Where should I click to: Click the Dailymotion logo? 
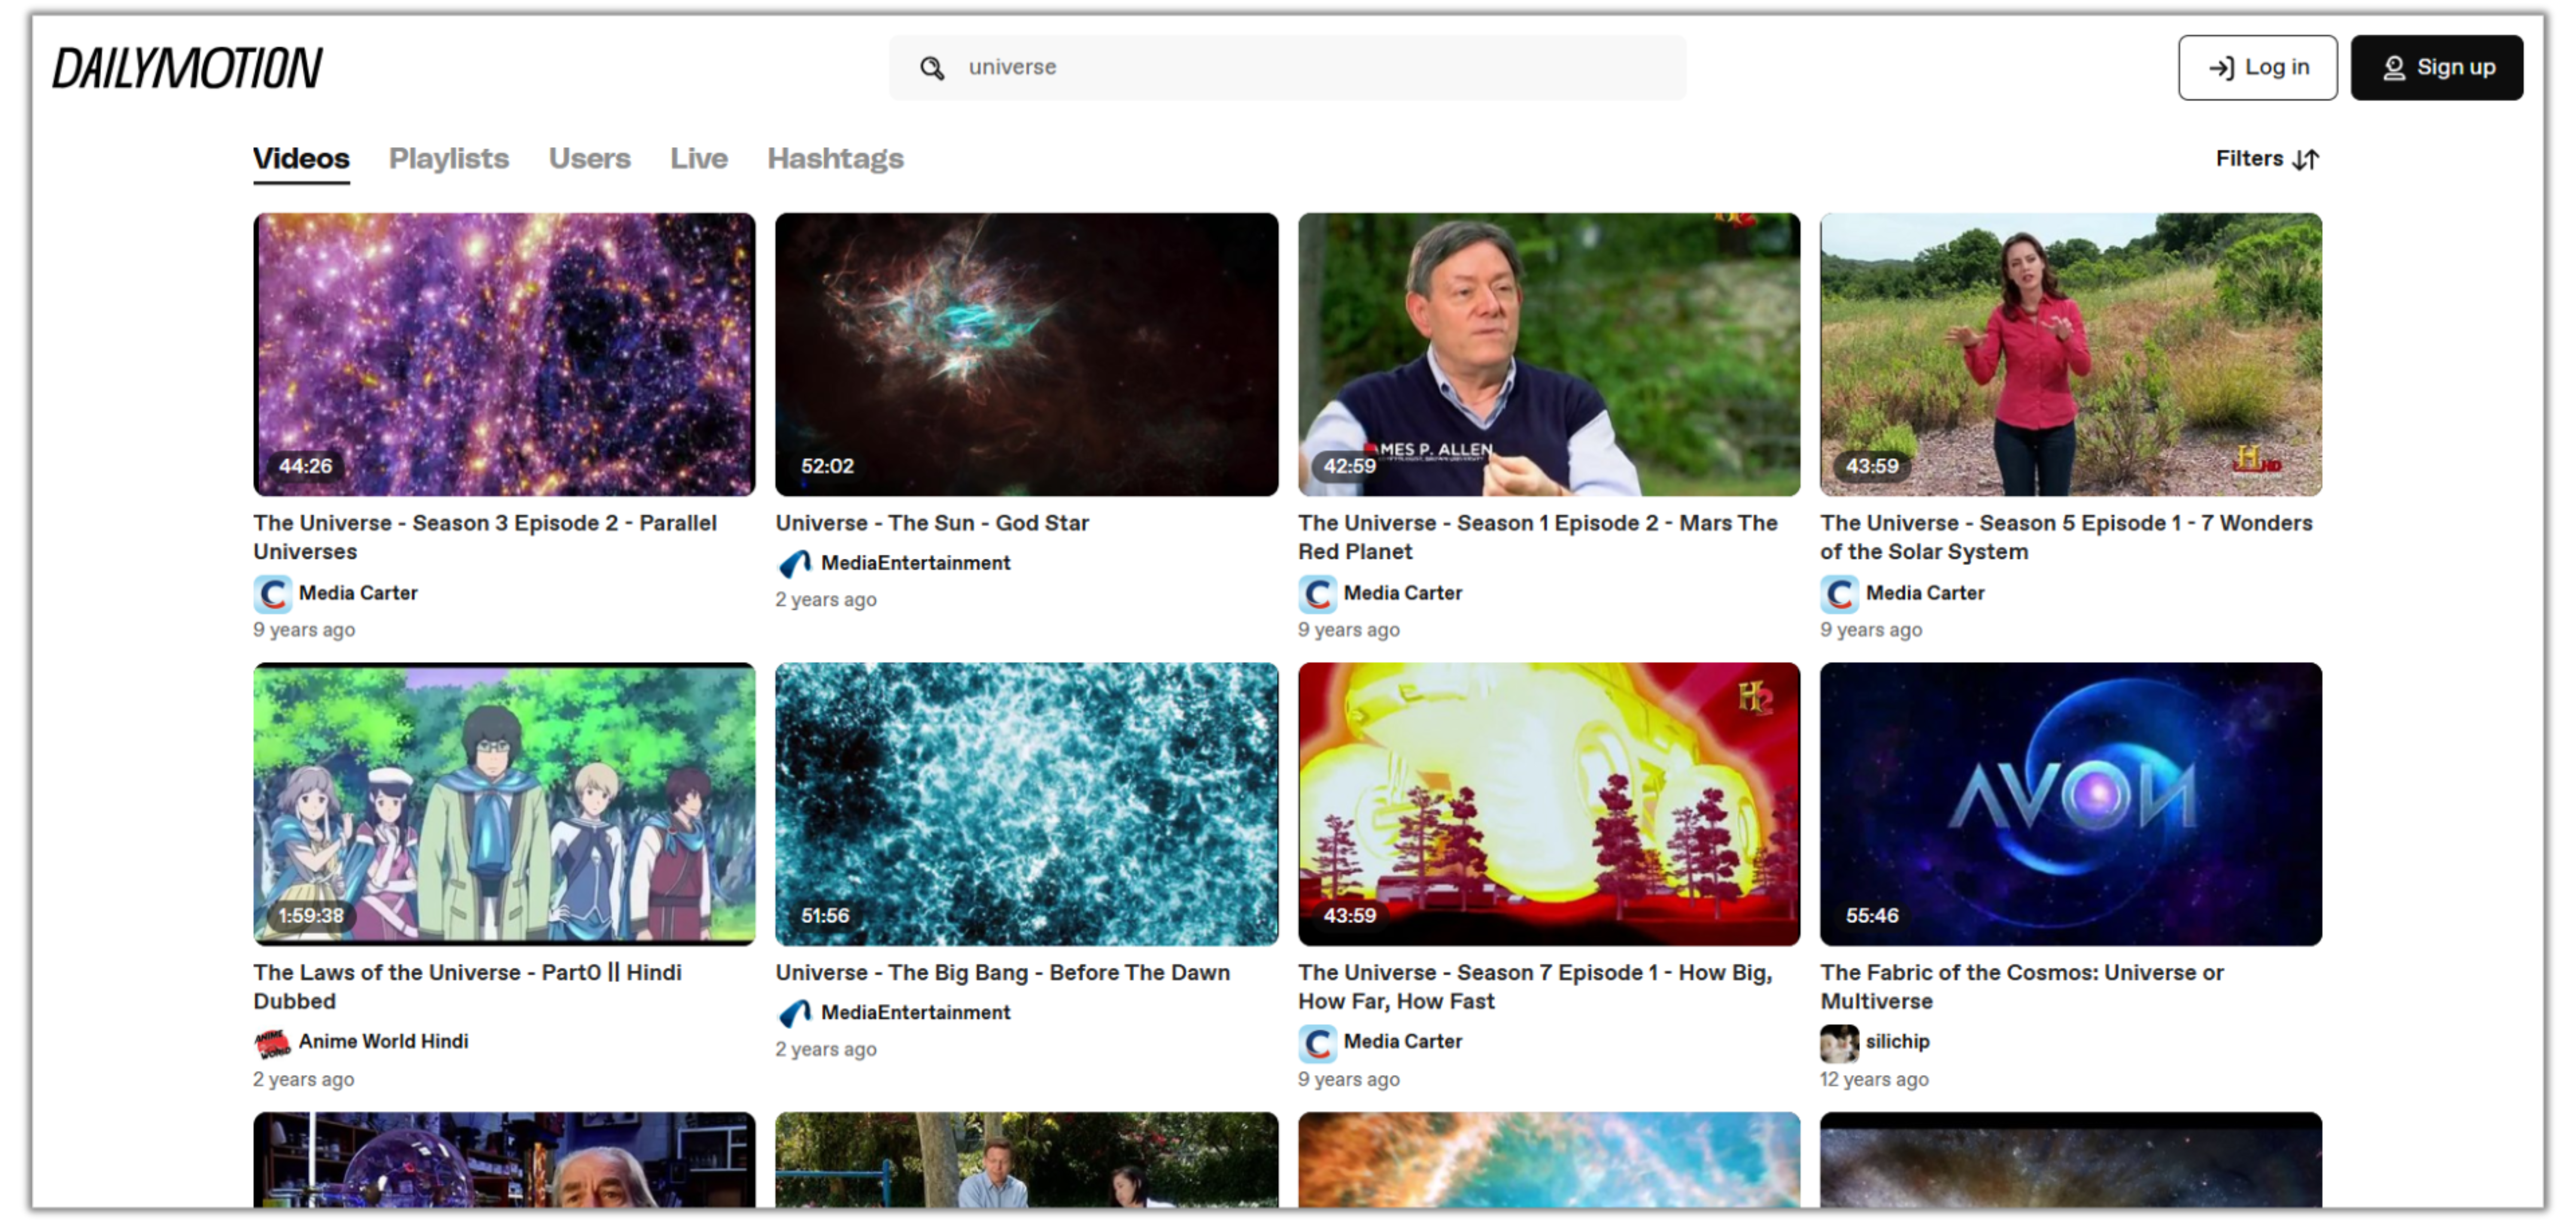point(187,68)
